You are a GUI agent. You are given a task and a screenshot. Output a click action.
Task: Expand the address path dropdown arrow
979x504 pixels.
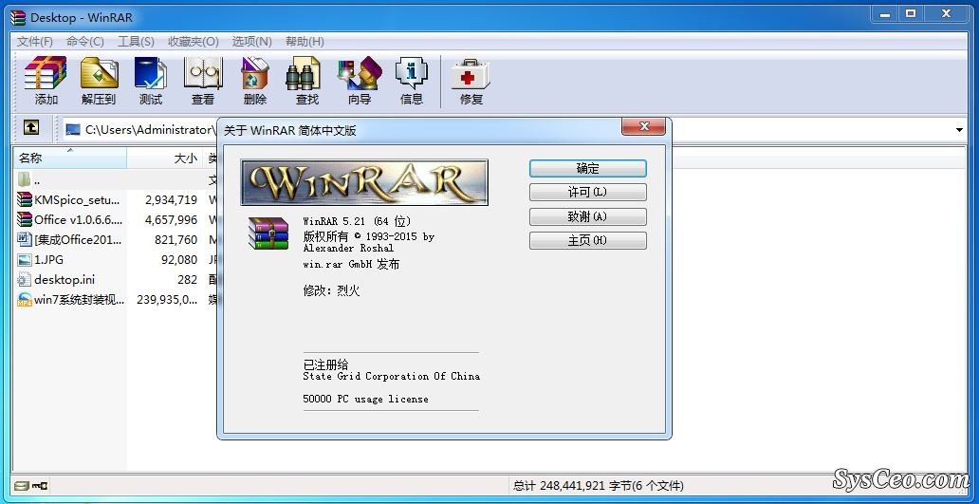click(959, 130)
